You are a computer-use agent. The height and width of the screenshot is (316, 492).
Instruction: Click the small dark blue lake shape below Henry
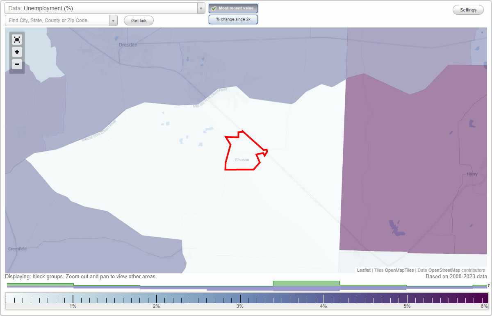click(x=471, y=225)
